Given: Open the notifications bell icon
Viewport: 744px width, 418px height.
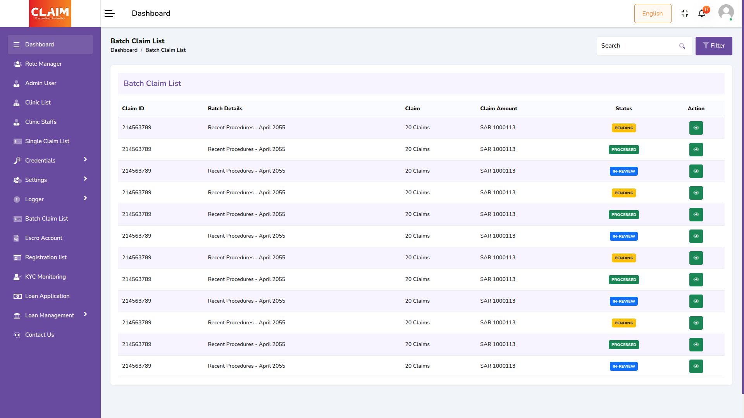Looking at the screenshot, I should (x=701, y=14).
